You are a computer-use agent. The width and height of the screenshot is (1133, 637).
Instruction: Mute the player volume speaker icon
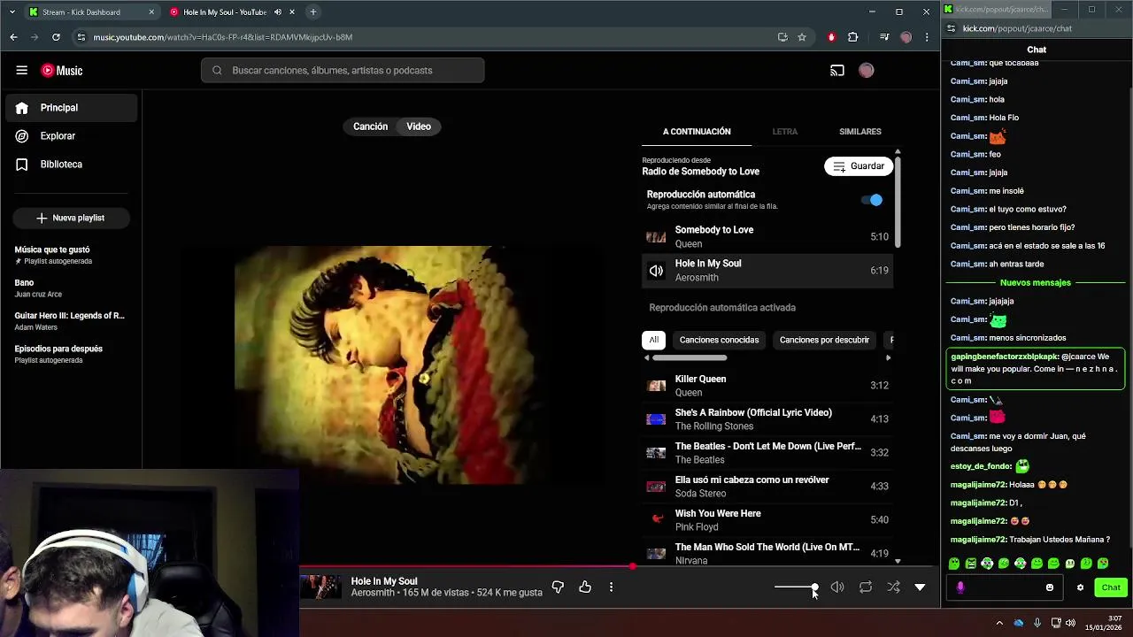point(836,587)
